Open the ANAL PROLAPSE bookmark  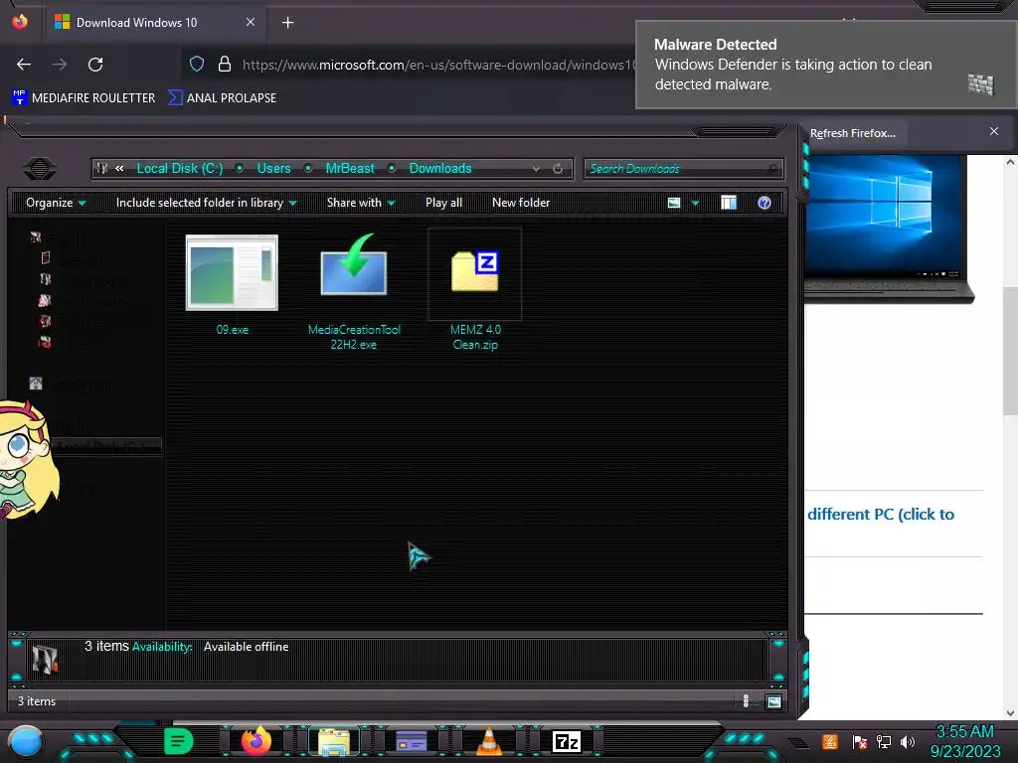pos(222,98)
